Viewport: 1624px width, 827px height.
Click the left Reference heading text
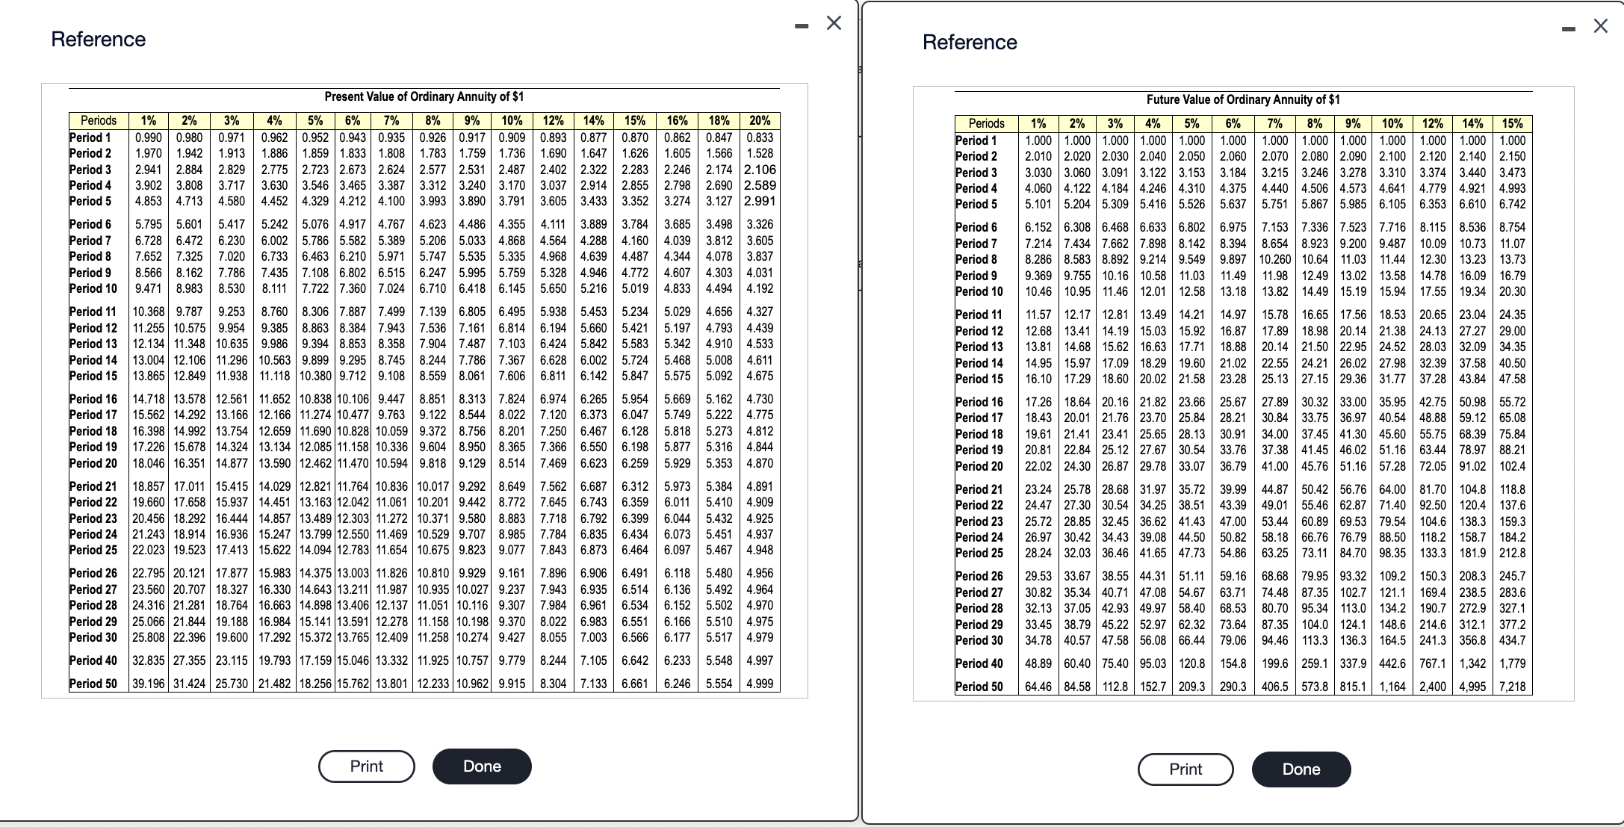pyautogui.click(x=99, y=39)
